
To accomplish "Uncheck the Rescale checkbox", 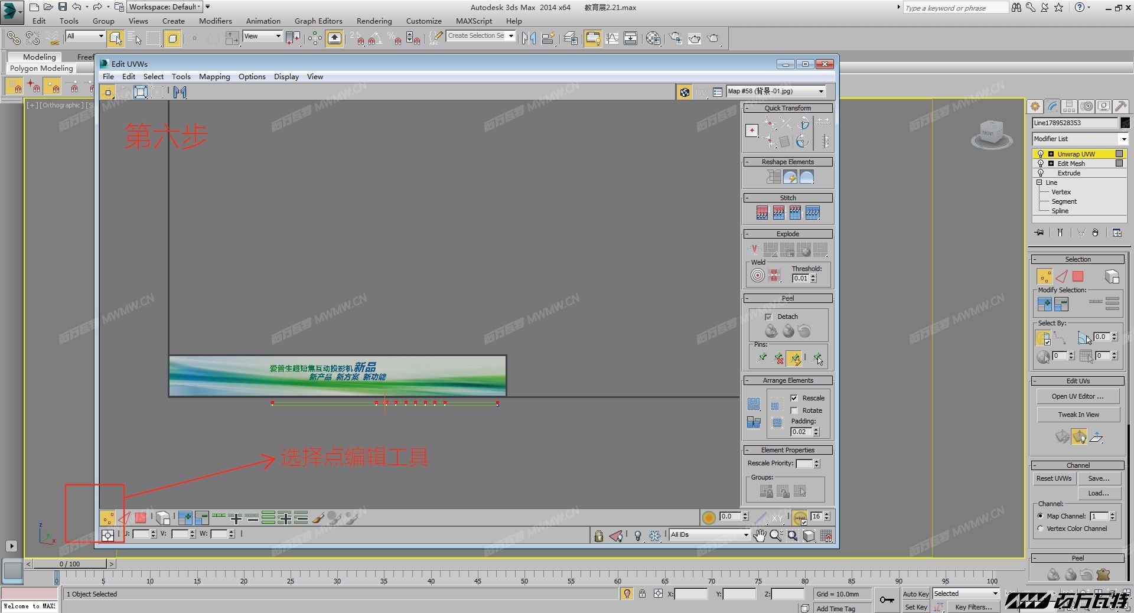I will point(794,398).
